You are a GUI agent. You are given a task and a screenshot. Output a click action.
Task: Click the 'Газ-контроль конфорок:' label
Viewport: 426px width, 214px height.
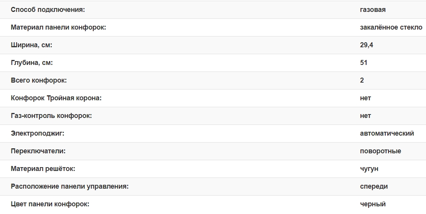[51, 116]
